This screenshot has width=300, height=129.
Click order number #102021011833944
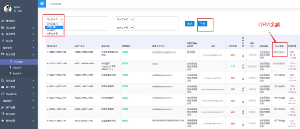(x=56, y=52)
